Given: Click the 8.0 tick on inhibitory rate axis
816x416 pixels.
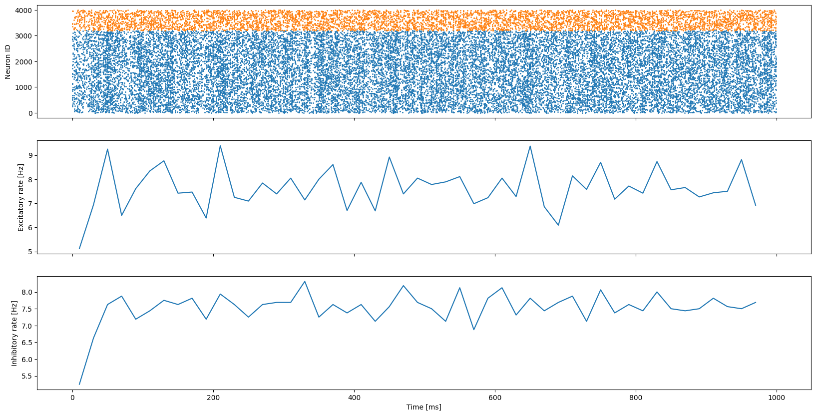Looking at the screenshot, I should click(x=28, y=292).
